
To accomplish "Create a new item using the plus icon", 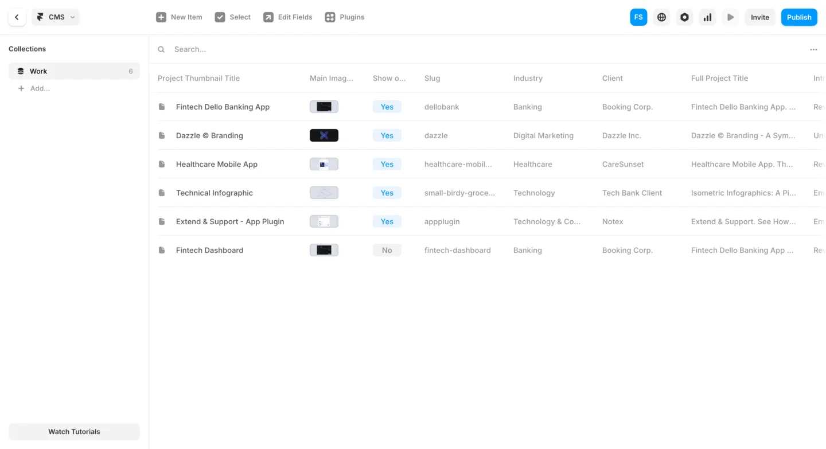I will click(x=161, y=17).
